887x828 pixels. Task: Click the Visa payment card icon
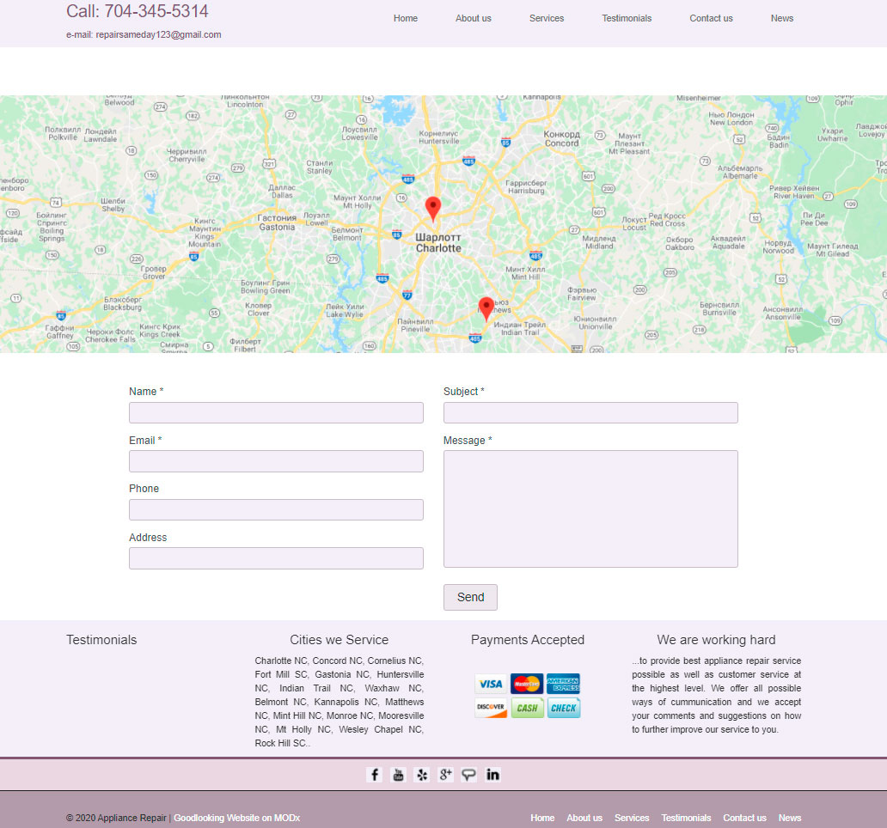pos(491,684)
